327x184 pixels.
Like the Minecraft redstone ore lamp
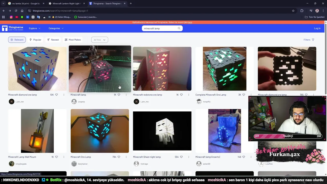click(181, 95)
